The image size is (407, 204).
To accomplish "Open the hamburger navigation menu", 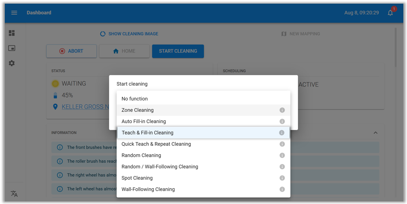I will coord(14,13).
